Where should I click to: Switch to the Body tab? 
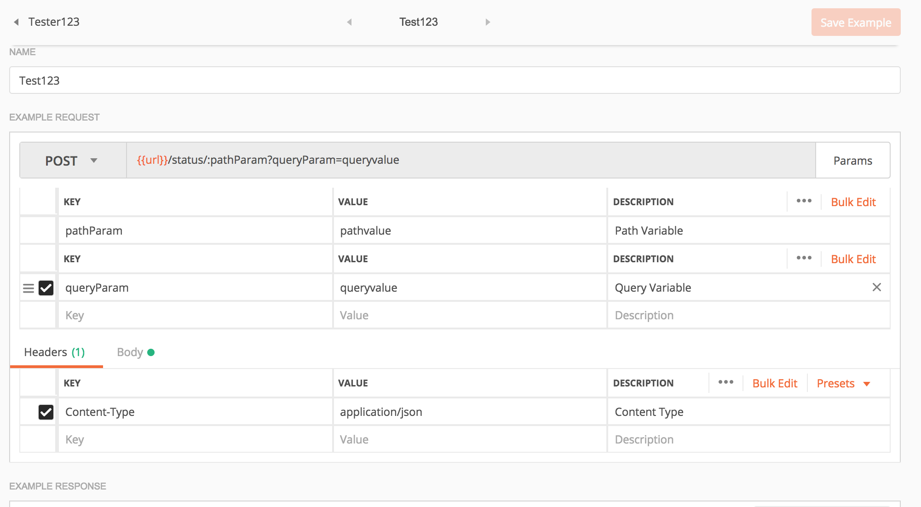[x=130, y=352]
